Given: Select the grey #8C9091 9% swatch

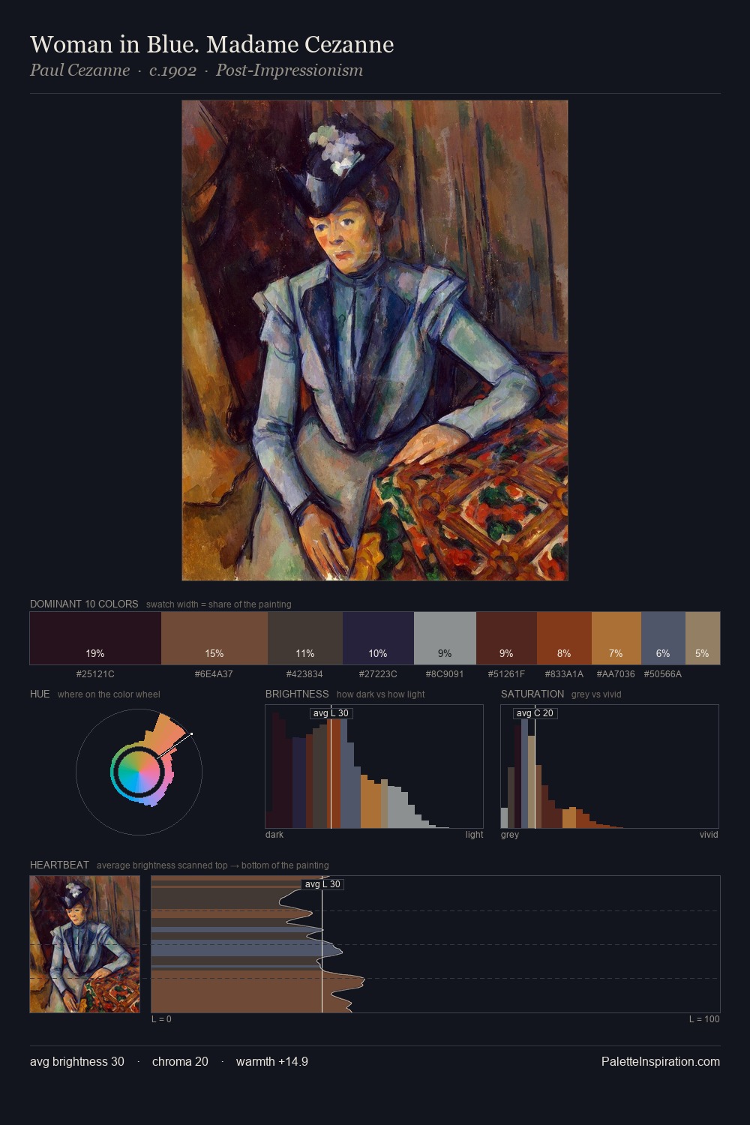Looking at the screenshot, I should [445, 638].
